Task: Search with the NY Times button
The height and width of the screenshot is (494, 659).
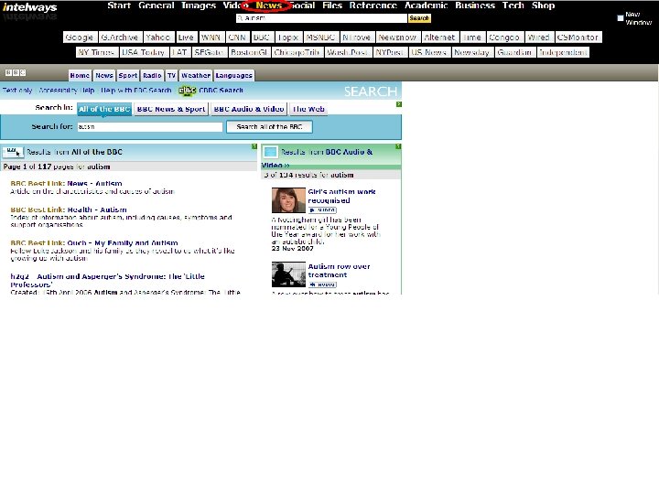Action: [x=96, y=52]
